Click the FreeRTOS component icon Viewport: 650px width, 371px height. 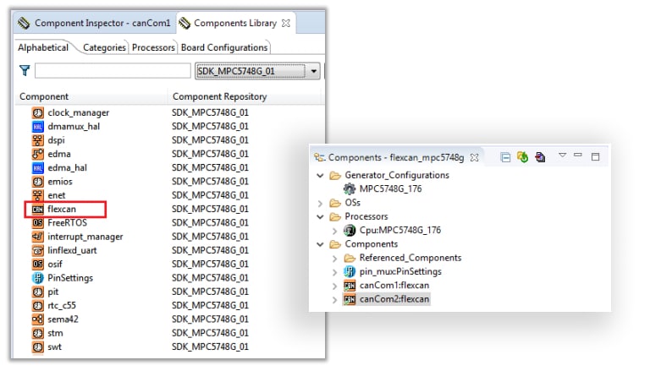[37, 222]
